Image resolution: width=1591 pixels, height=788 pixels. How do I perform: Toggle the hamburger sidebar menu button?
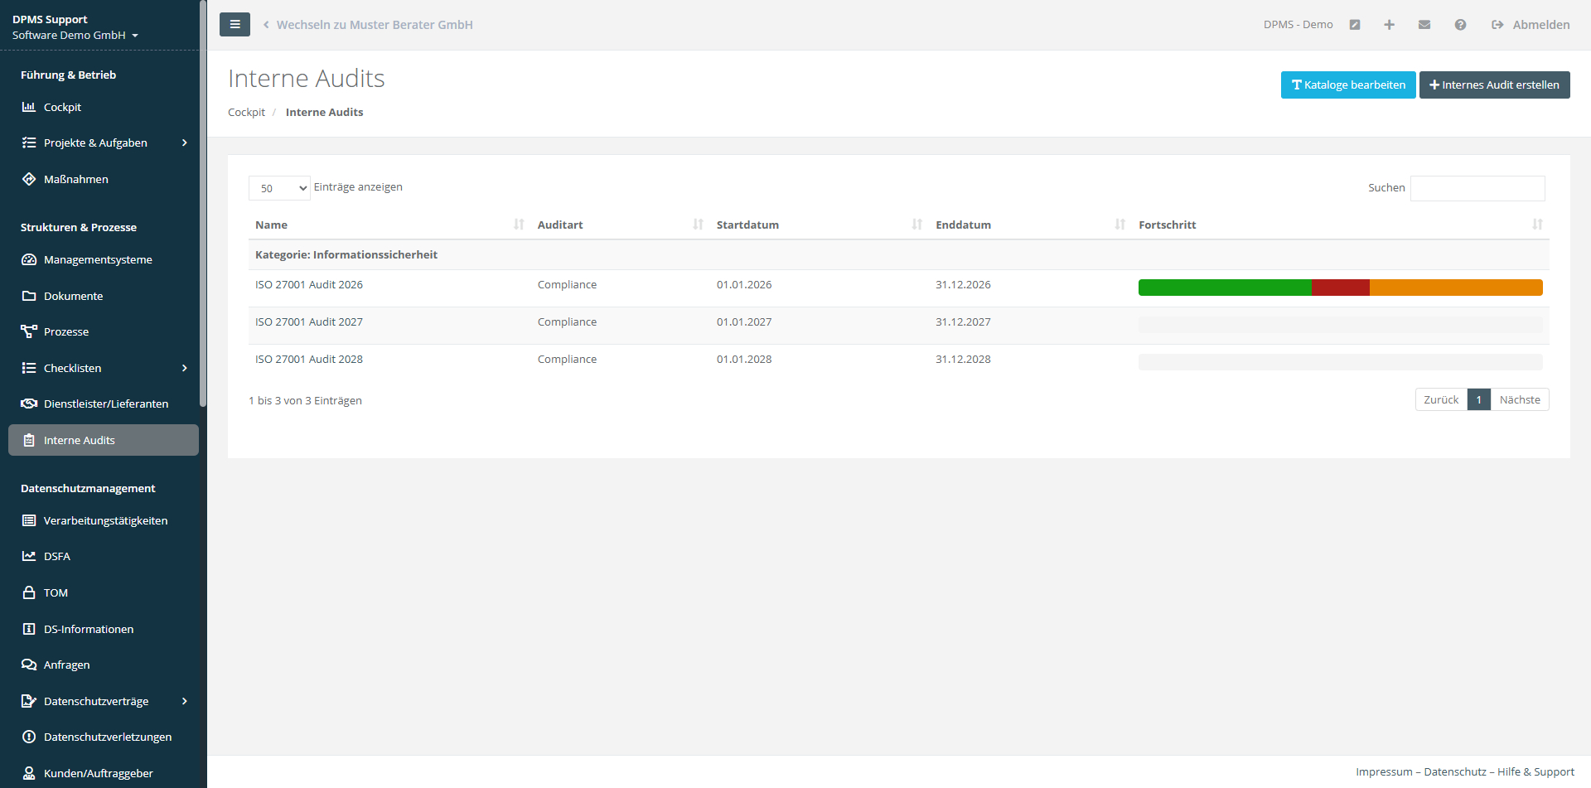(235, 25)
